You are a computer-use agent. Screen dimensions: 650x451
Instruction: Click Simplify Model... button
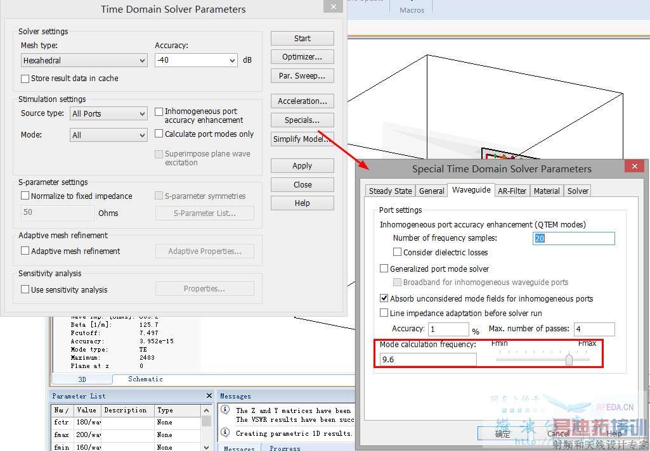[x=302, y=139]
